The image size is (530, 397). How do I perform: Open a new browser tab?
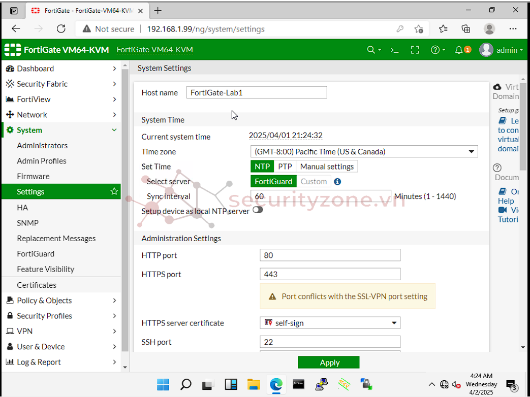tap(158, 11)
